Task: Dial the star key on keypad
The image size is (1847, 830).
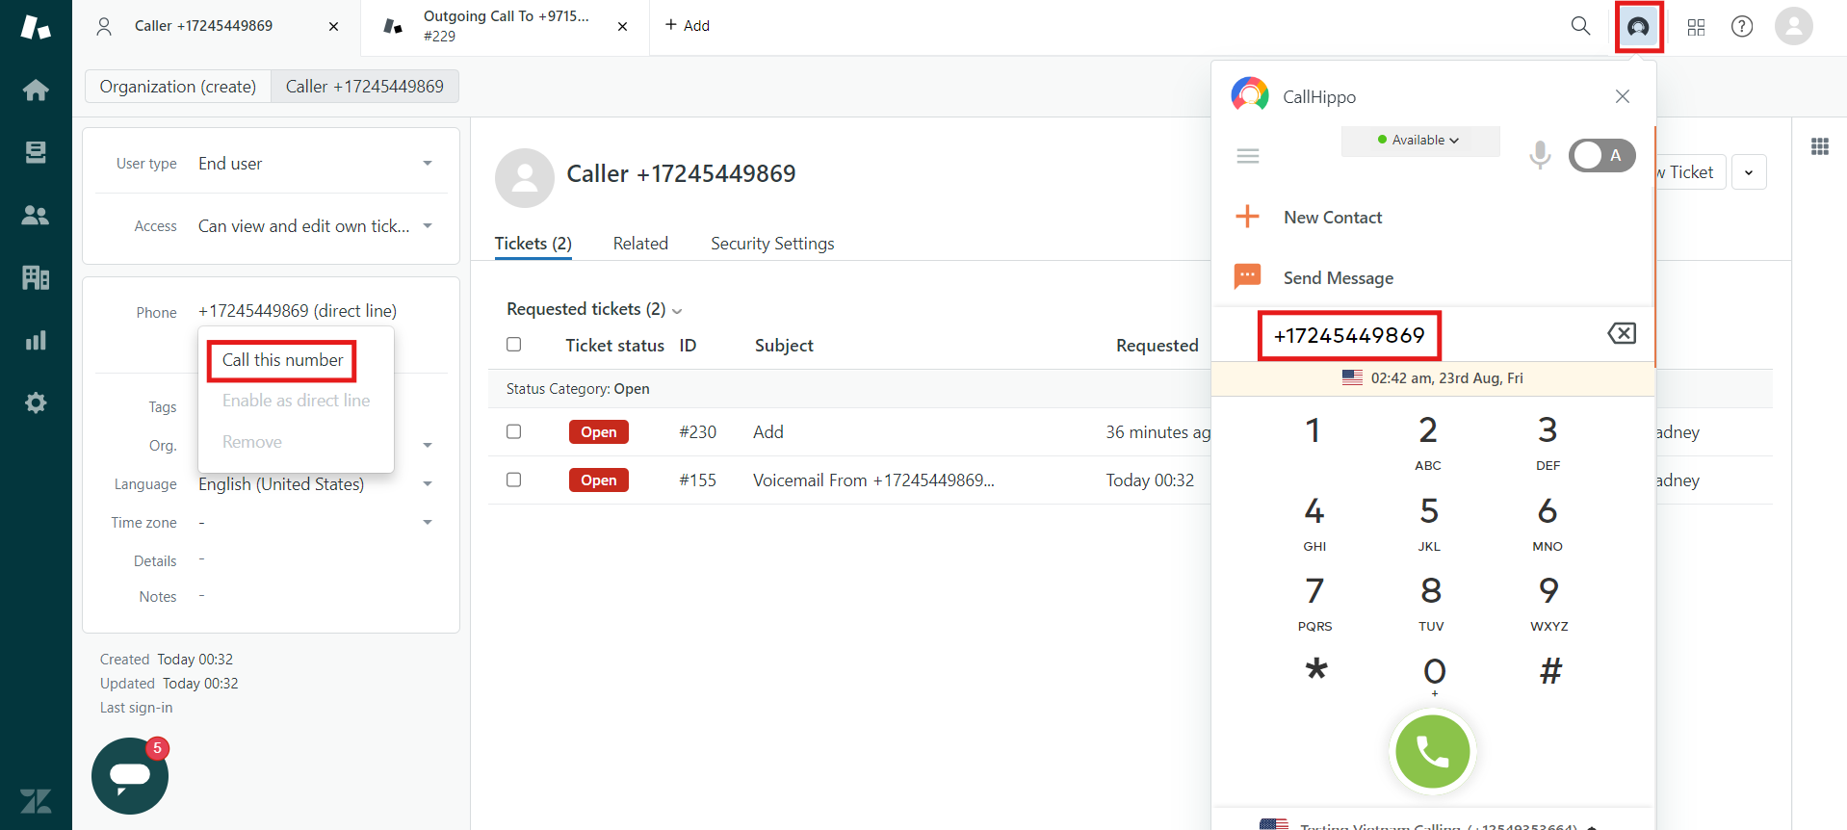Action: [x=1315, y=670]
